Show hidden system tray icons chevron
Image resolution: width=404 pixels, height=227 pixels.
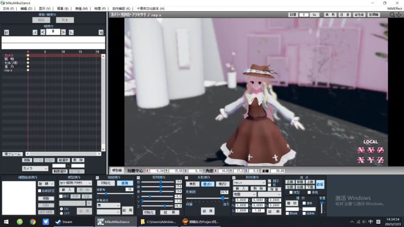click(x=352, y=221)
